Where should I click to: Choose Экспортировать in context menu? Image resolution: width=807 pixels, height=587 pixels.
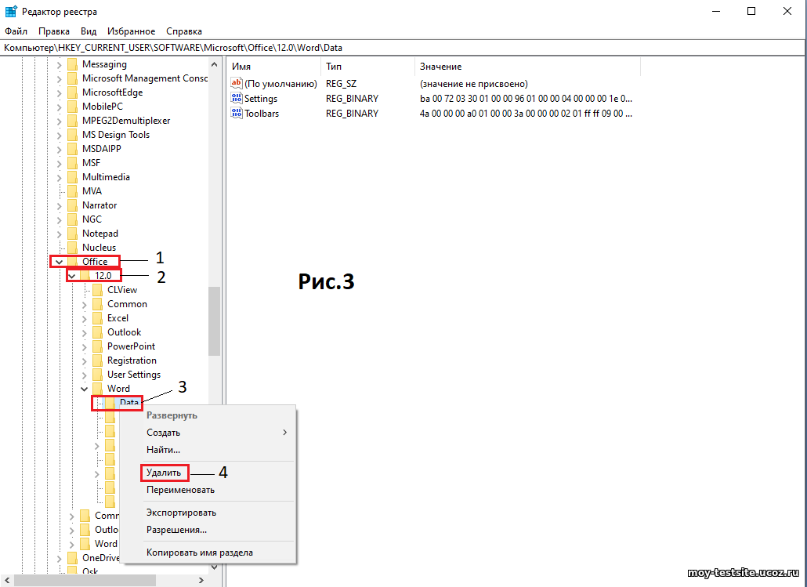click(181, 513)
